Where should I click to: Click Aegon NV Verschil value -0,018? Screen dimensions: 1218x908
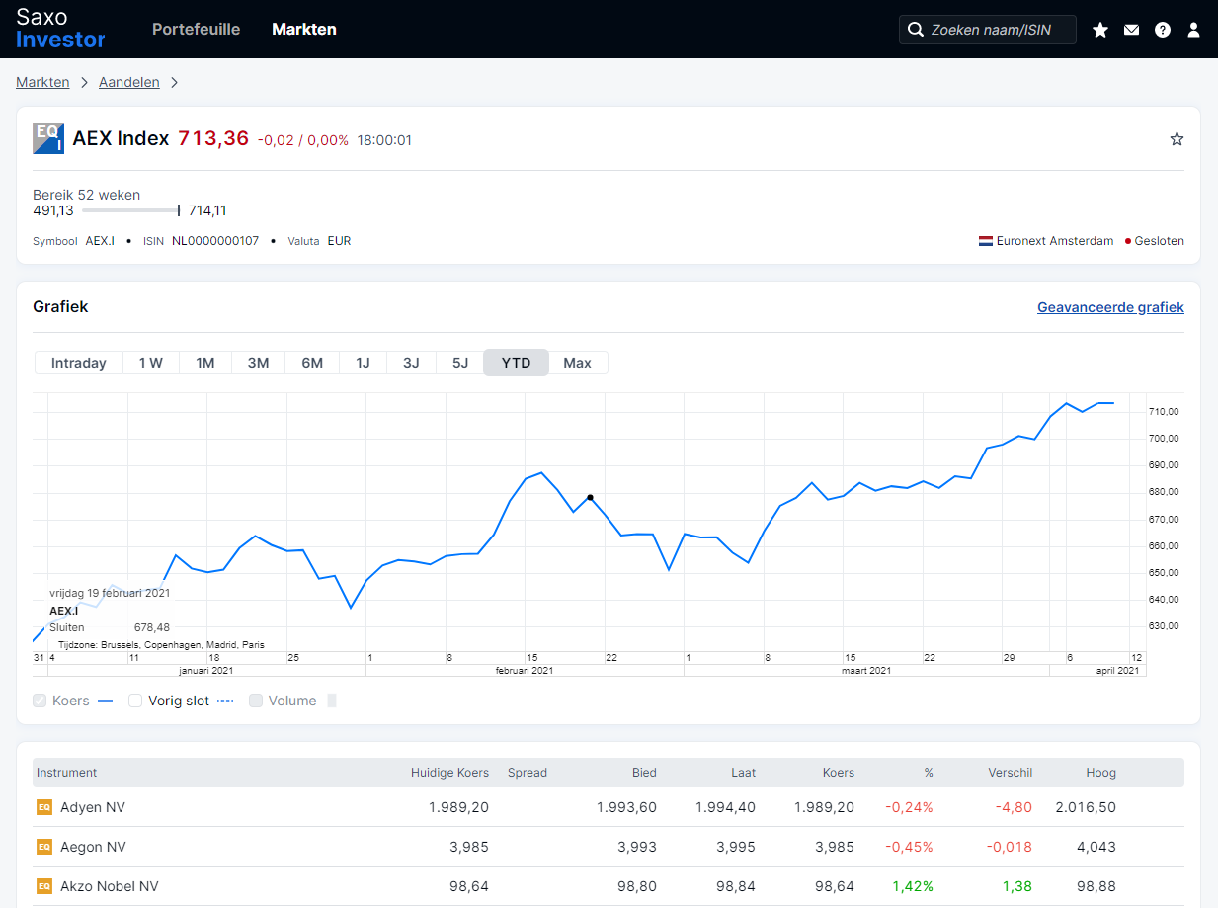pos(1009,847)
